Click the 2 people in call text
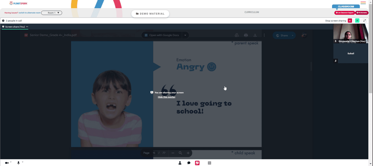This screenshot has height=166, width=373. tap(14, 21)
